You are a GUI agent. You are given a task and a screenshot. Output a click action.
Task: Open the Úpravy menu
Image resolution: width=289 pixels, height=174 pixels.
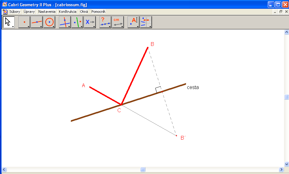[x=29, y=12]
